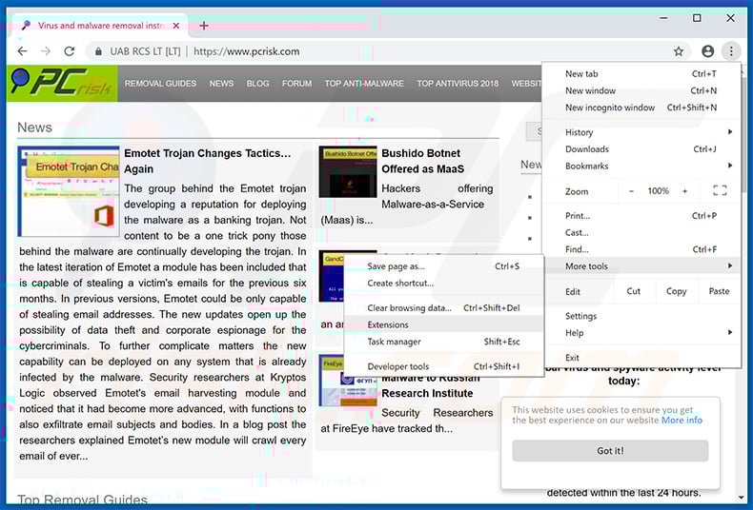This screenshot has height=510, width=753.
Task: Expand the More tools submenu arrow
Action: 730,265
